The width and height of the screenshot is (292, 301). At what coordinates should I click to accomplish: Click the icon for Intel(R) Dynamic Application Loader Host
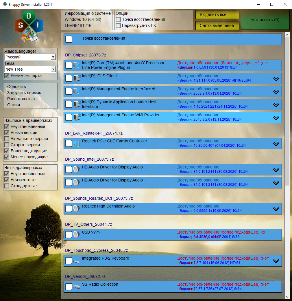tap(77, 104)
